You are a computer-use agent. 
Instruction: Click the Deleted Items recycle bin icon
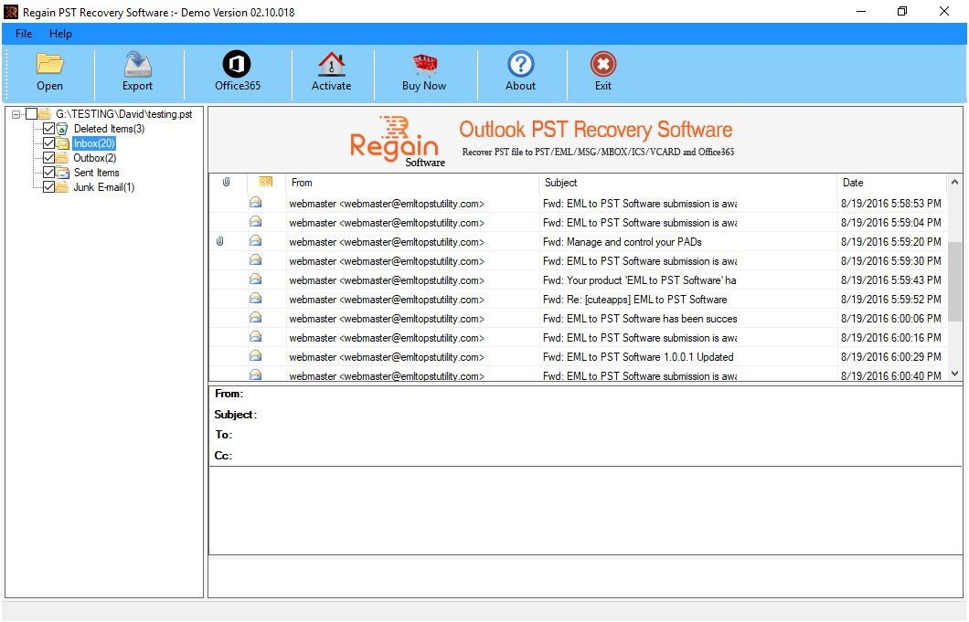[62, 129]
